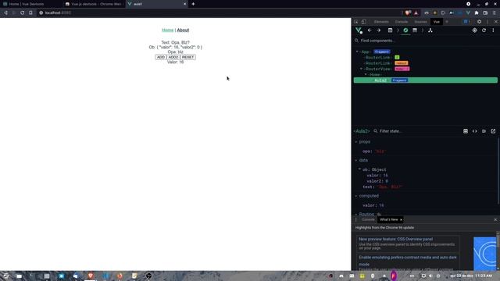Collapse the Home tree node

point(366,75)
